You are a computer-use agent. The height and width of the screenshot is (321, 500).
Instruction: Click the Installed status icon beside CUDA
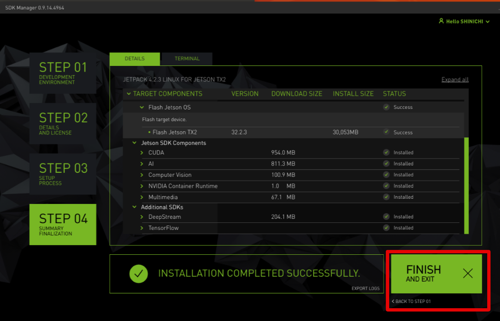click(x=386, y=152)
